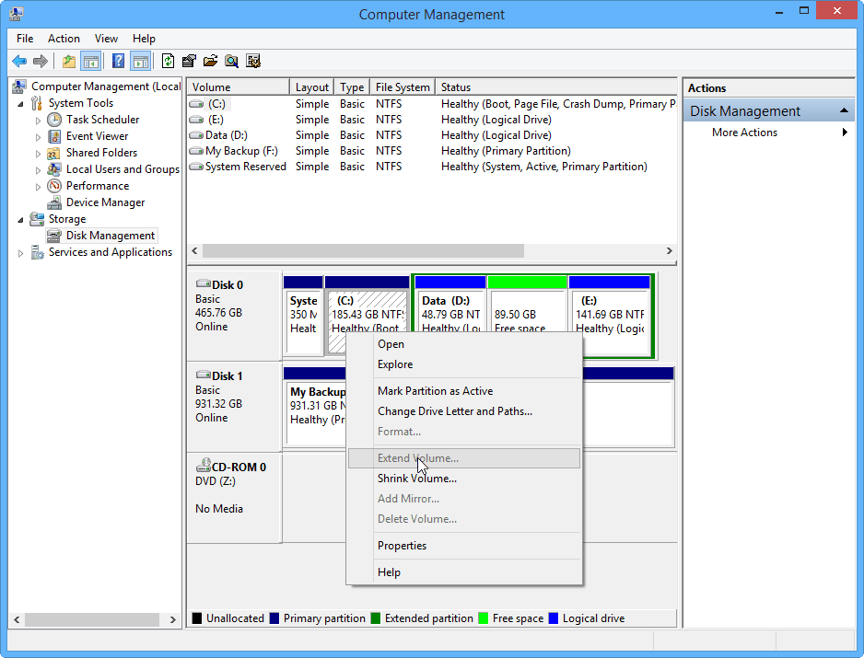Select the Event Viewer icon in the tree
This screenshot has height=658, width=864.
click(54, 136)
